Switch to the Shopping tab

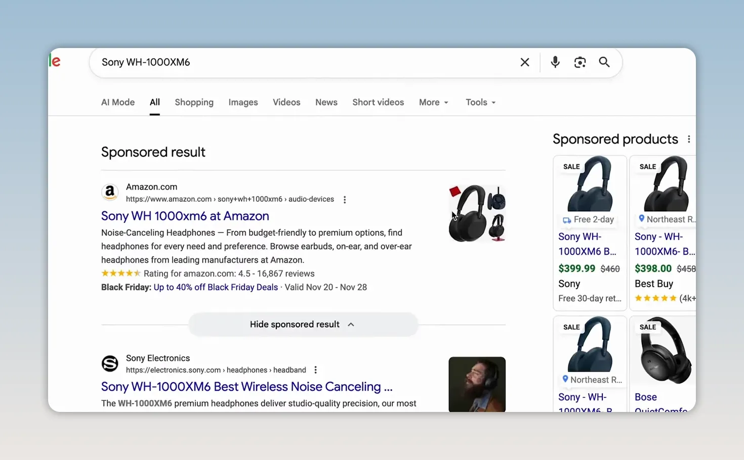point(194,102)
